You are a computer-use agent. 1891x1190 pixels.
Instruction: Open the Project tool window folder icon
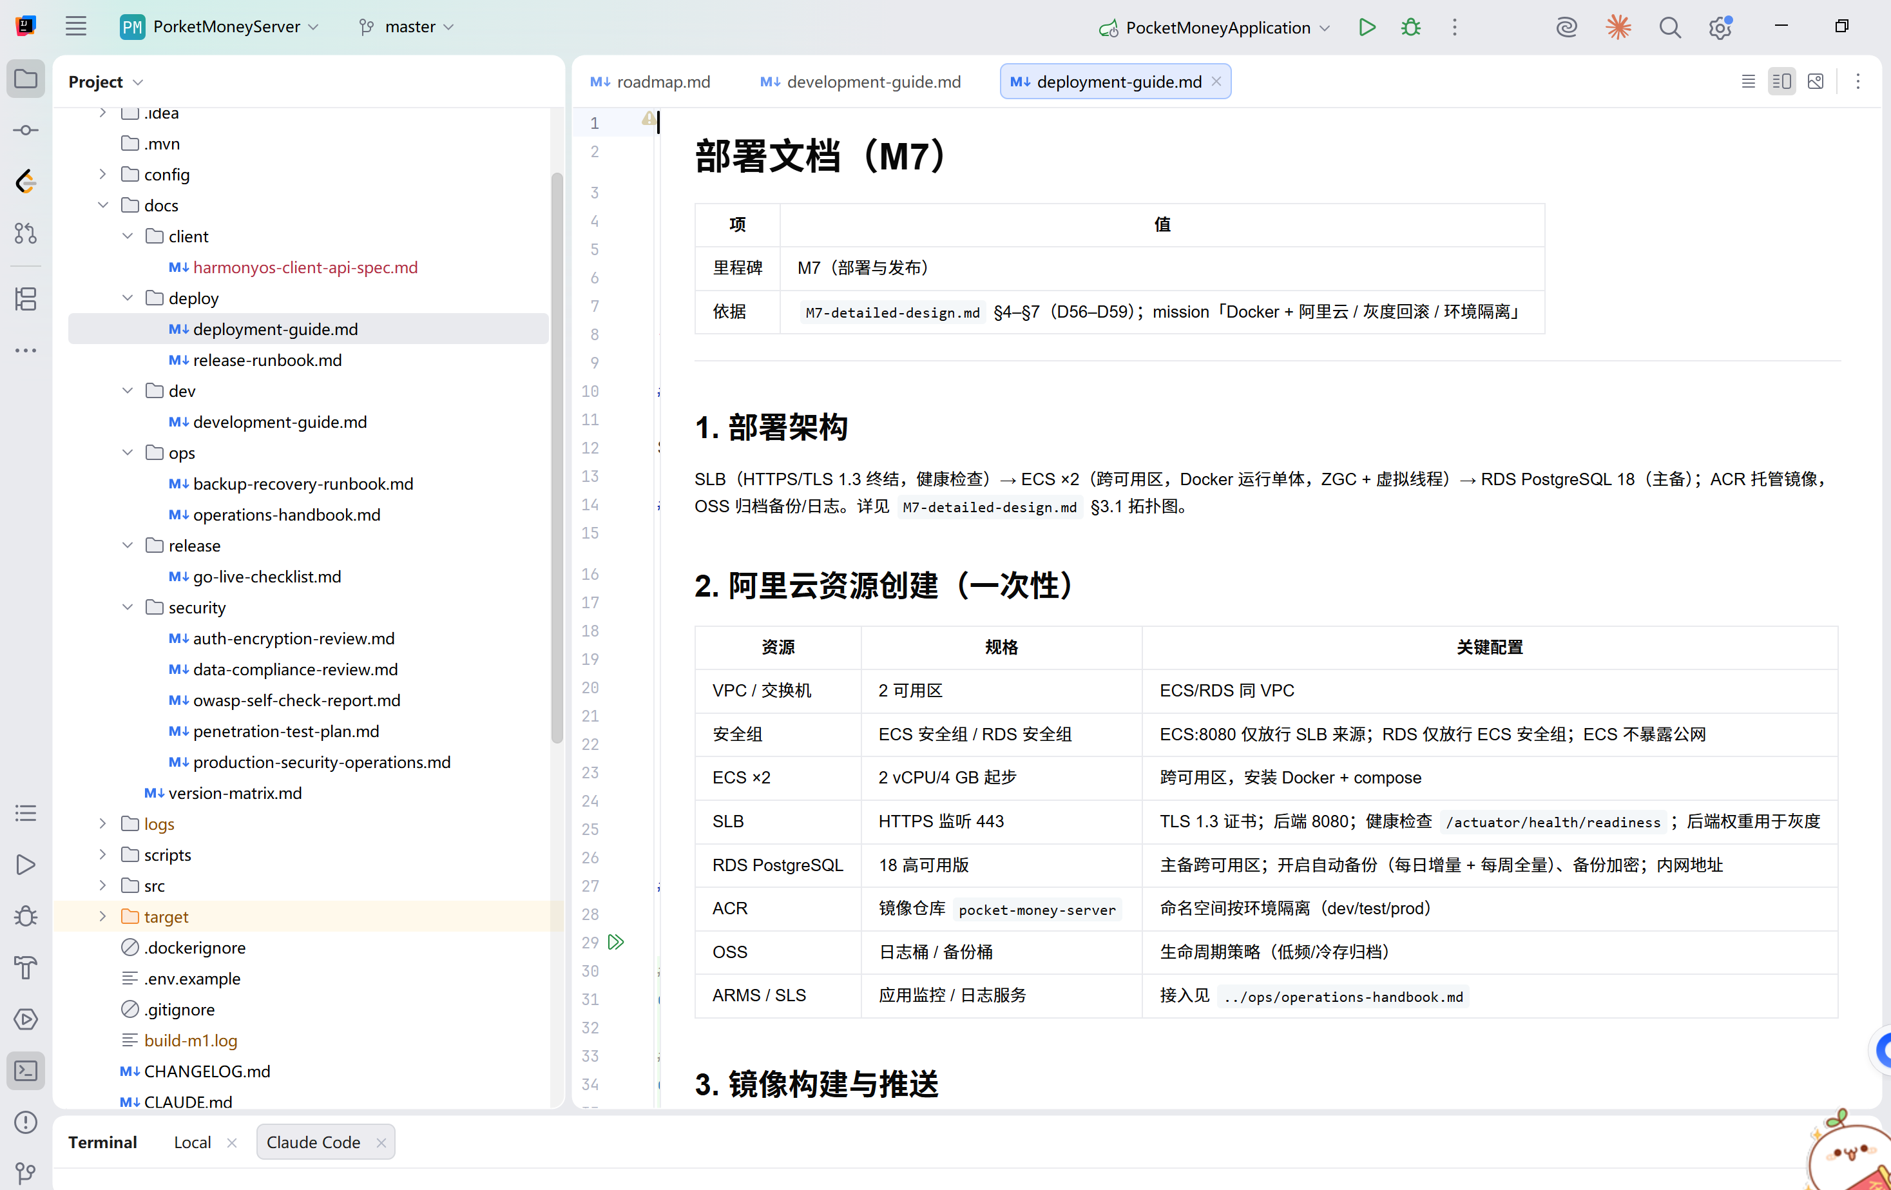coord(26,79)
